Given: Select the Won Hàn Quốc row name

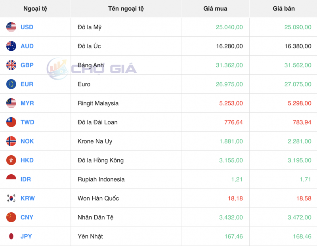Looking at the screenshot, I should click(98, 198).
